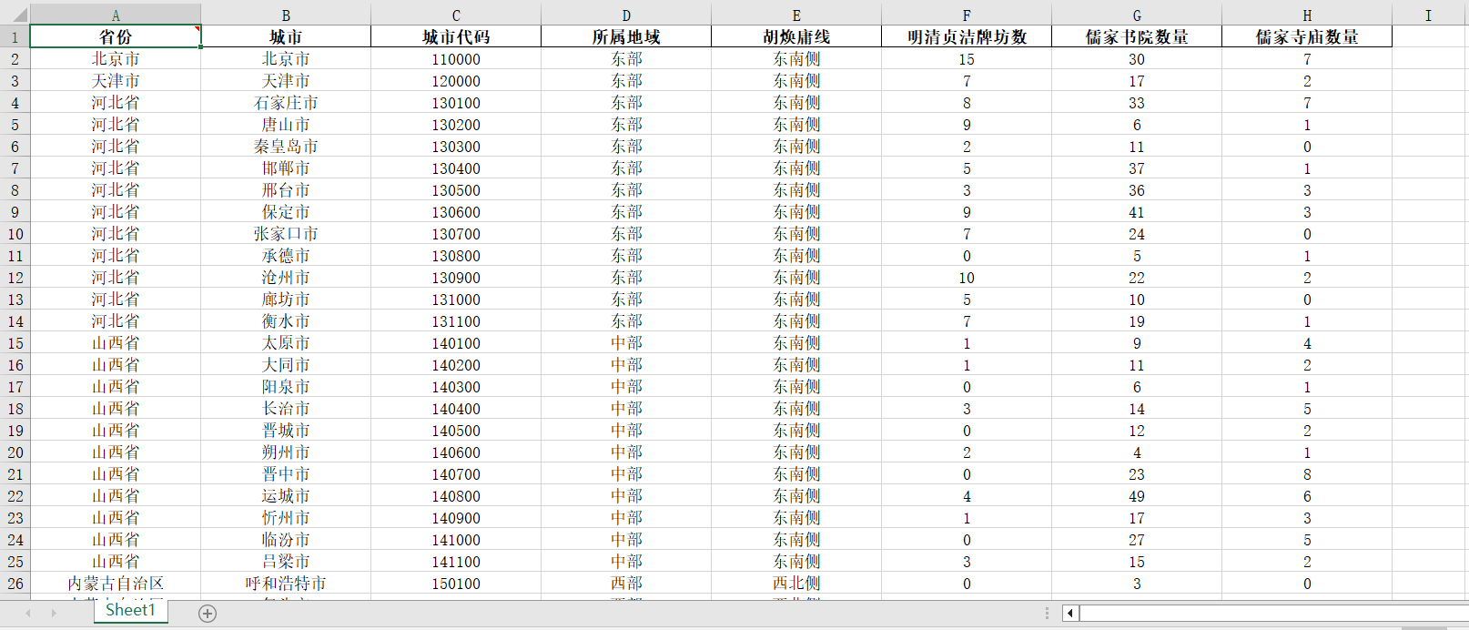This screenshot has width=1469, height=630.
Task: Select column G header
Action: click(x=1137, y=15)
